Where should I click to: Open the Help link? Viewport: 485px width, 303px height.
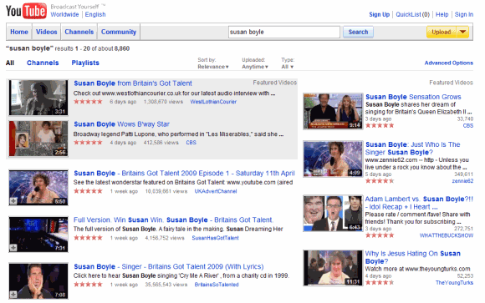pos(442,14)
